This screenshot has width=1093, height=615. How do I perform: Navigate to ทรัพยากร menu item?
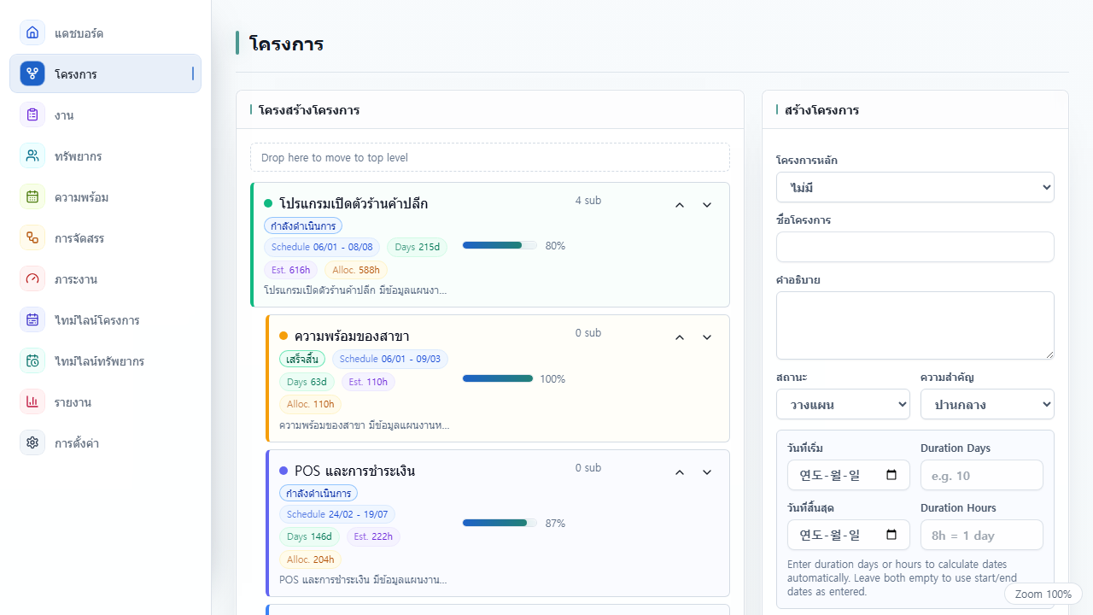click(x=105, y=155)
